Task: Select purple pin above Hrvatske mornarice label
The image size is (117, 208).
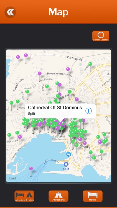Action: (68, 69)
